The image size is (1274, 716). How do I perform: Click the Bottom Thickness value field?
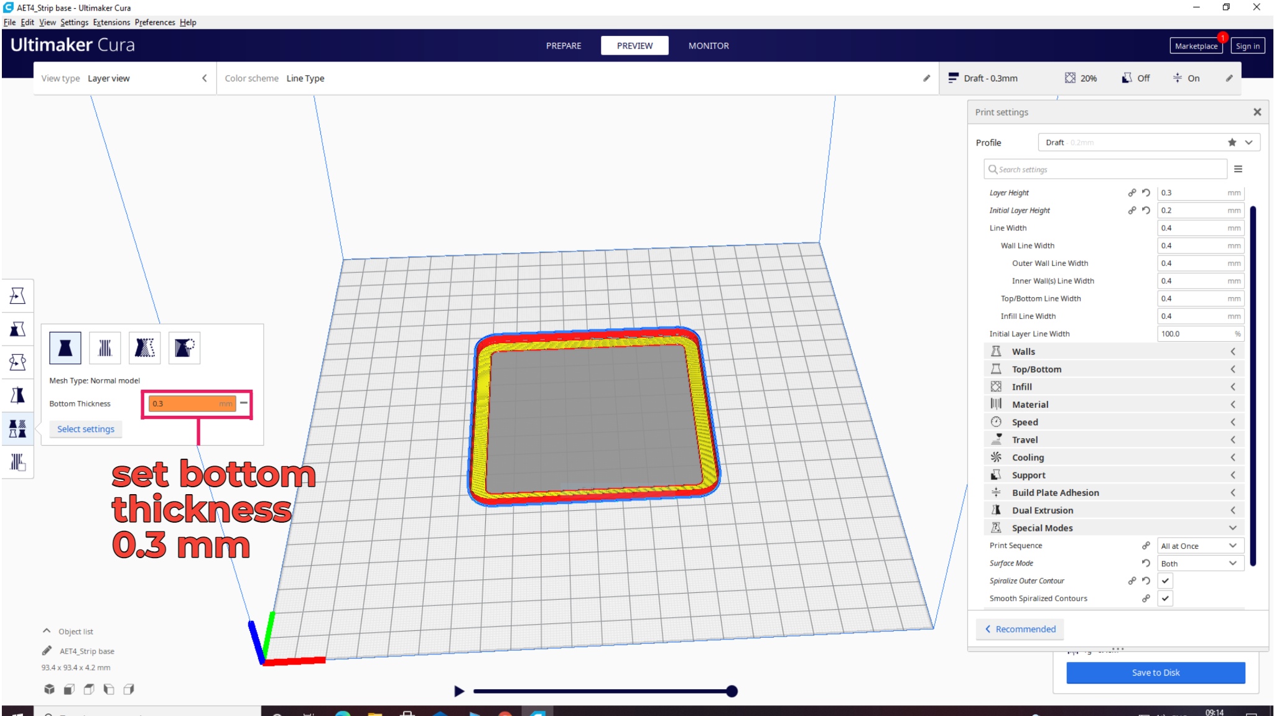point(192,403)
